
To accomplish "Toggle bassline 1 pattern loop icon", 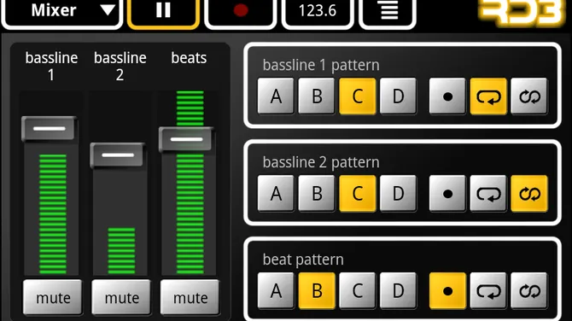I will [x=488, y=96].
